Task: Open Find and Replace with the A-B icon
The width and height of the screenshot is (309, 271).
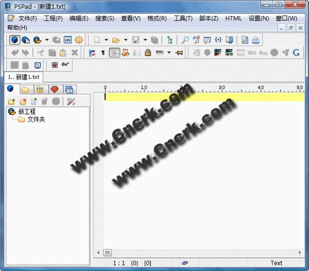Action: (196, 40)
